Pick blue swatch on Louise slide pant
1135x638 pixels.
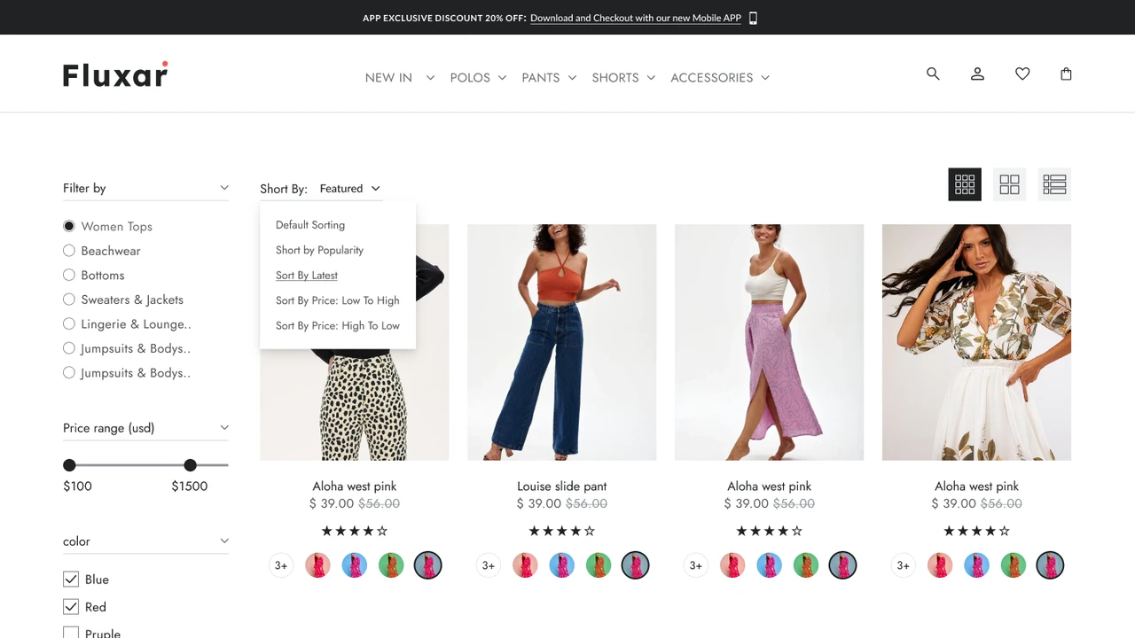561,565
